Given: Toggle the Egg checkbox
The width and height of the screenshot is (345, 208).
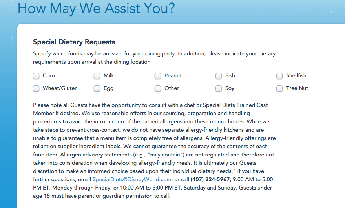Looking at the screenshot, I should (x=97, y=88).
